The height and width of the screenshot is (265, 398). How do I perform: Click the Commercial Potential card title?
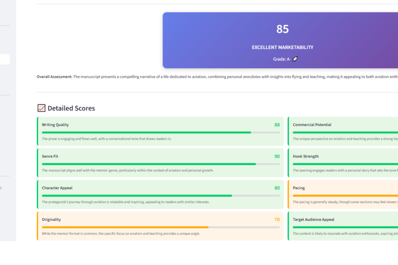pos(312,125)
